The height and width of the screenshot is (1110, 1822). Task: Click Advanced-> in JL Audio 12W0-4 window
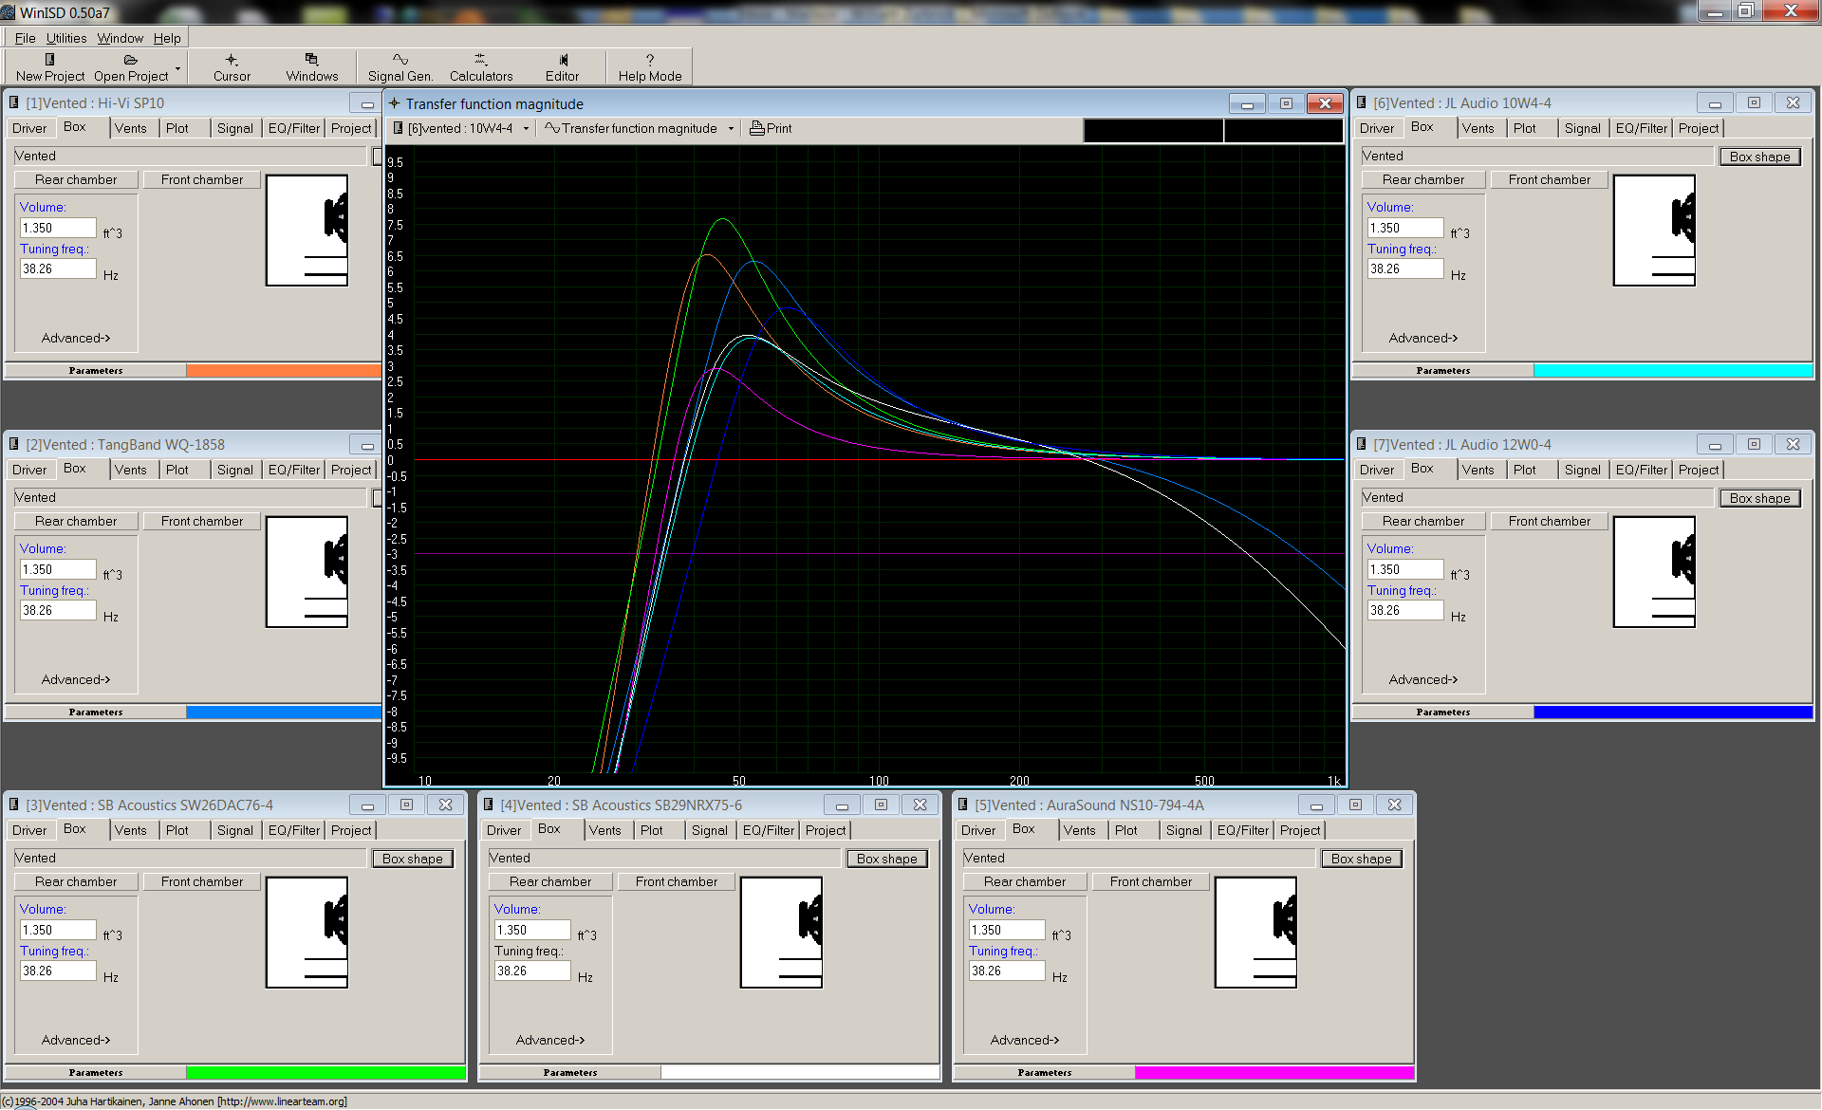click(1423, 679)
